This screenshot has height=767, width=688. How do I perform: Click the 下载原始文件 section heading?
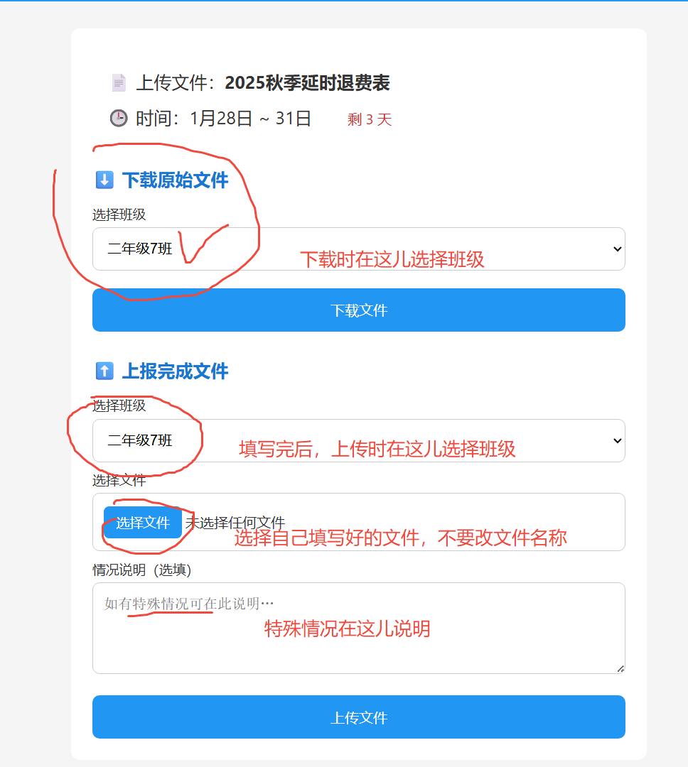(175, 180)
